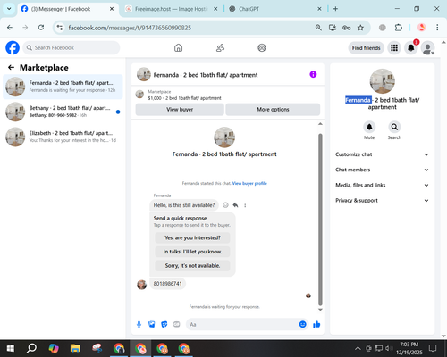447x357 pixels.
Task: Open the Groups icon in top navigation
Action: pos(262,47)
